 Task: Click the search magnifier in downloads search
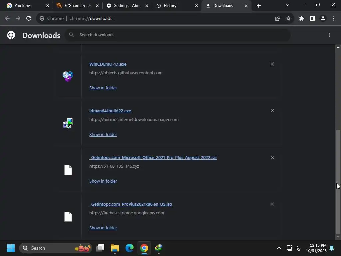coord(71,35)
